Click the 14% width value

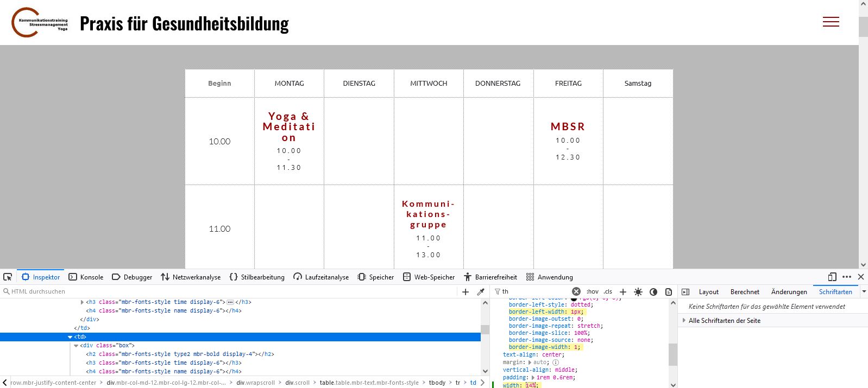pyautogui.click(x=531, y=385)
